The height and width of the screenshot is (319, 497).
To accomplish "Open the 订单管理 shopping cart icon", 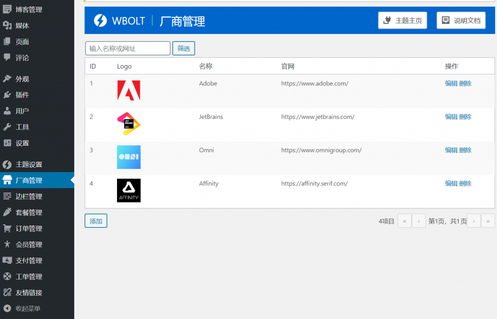I will click(x=7, y=228).
